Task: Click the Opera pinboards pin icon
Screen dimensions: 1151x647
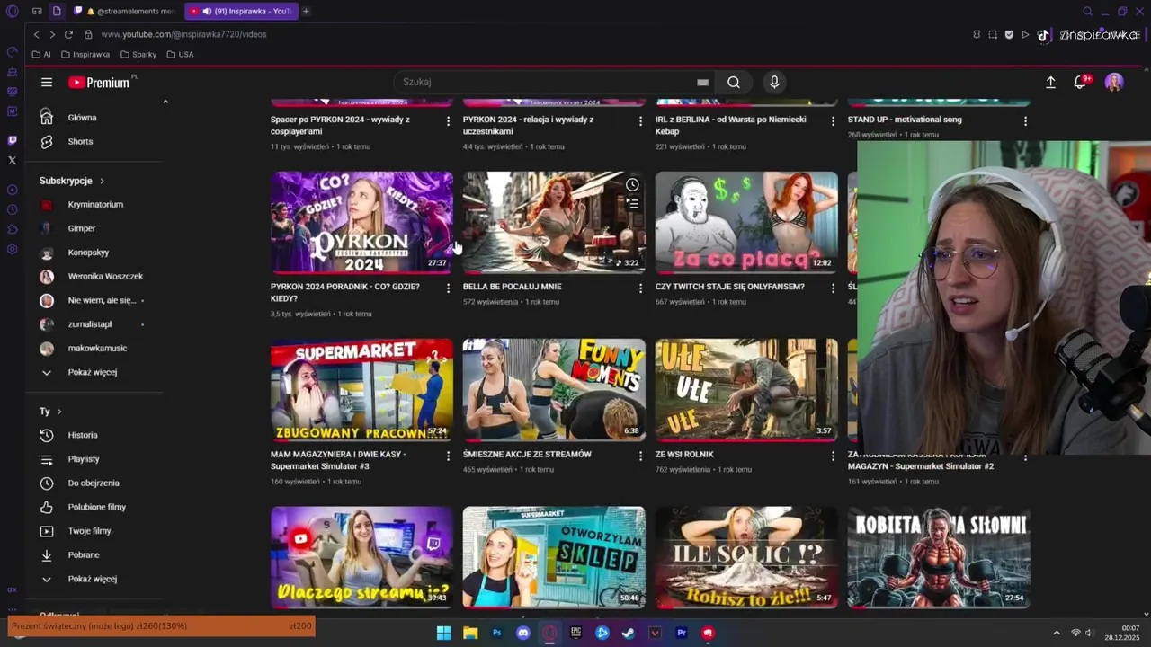Action: click(977, 34)
